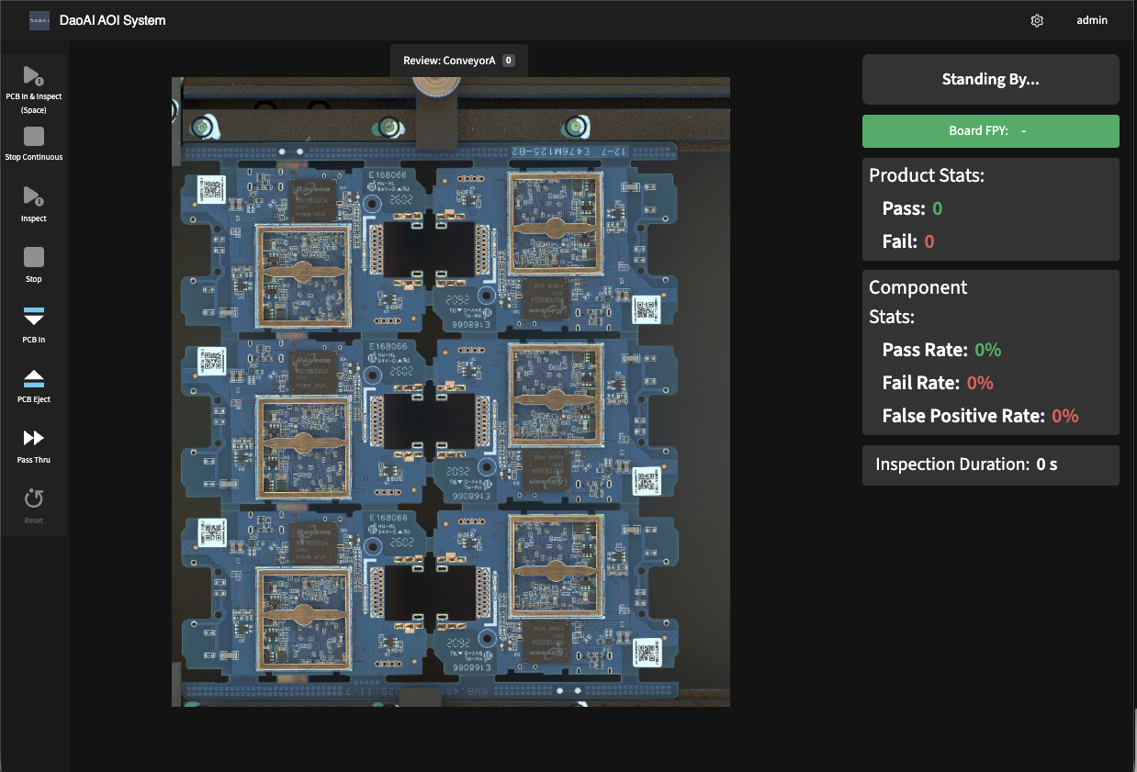Click the Fail Rate percentage value
1137x772 pixels.
coord(979,383)
